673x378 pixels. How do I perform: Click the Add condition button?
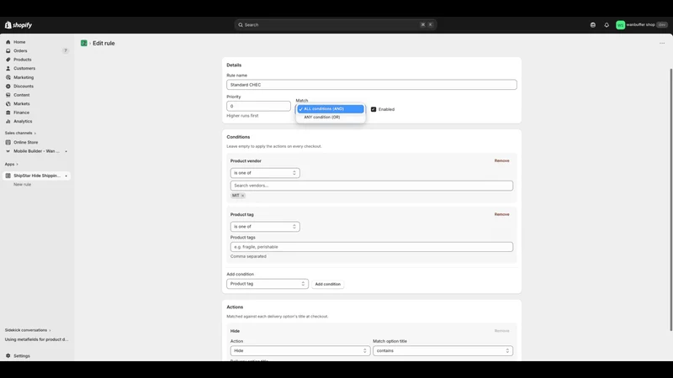click(x=327, y=284)
